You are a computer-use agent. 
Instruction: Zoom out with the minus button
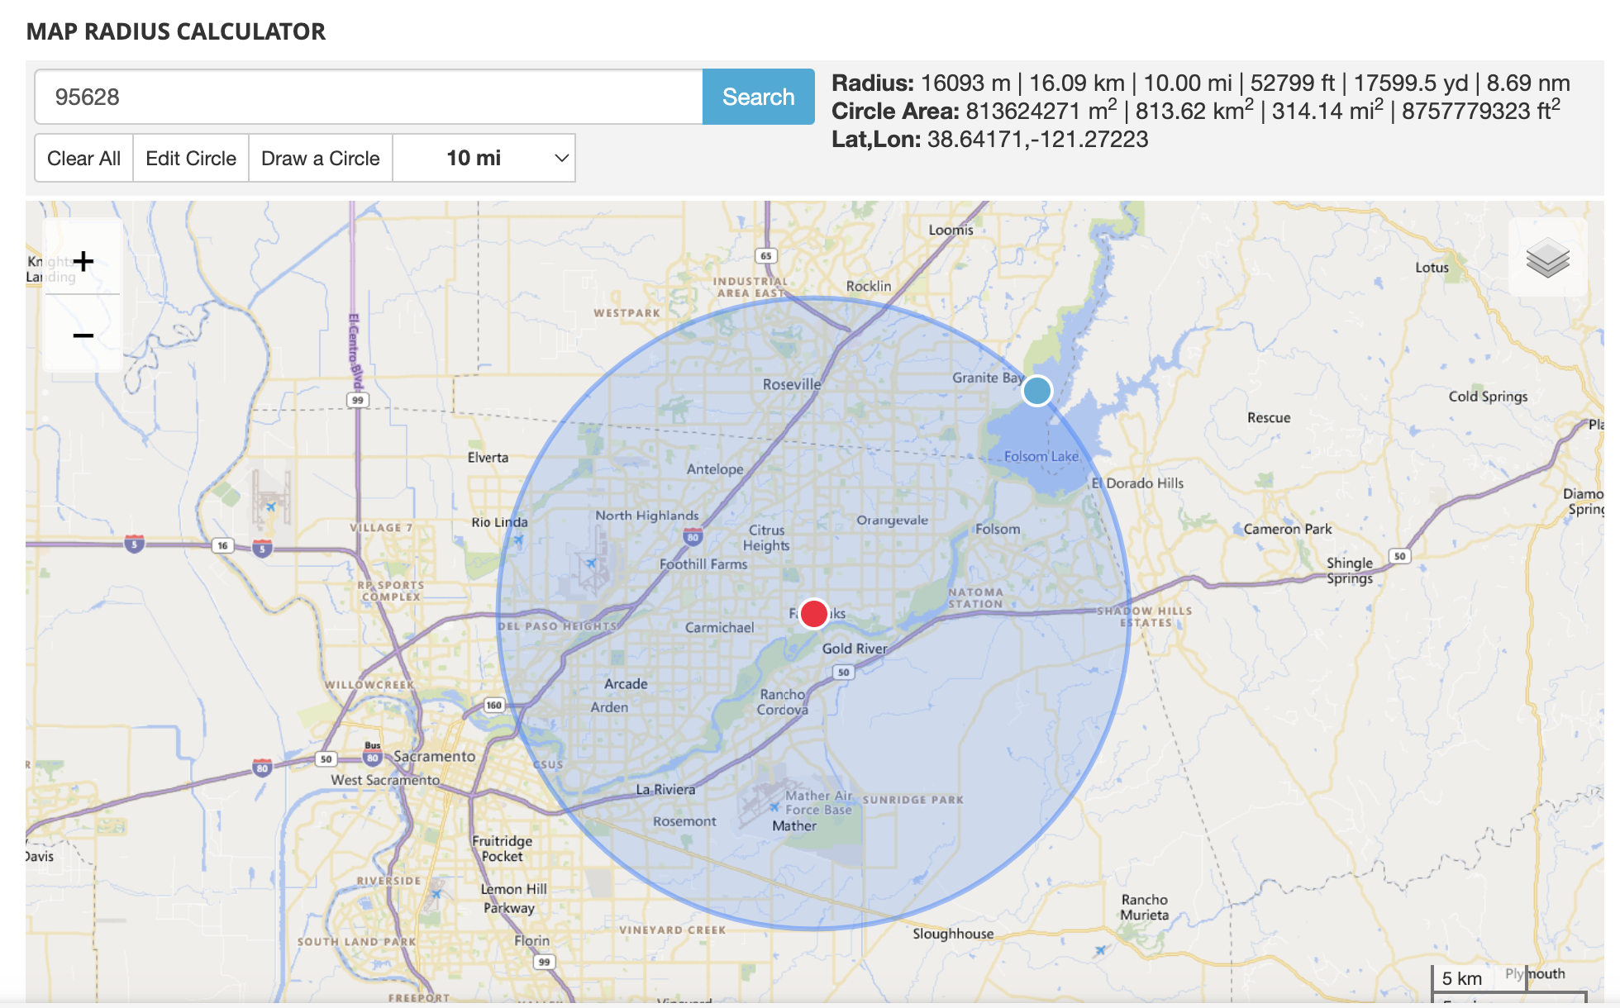click(83, 335)
